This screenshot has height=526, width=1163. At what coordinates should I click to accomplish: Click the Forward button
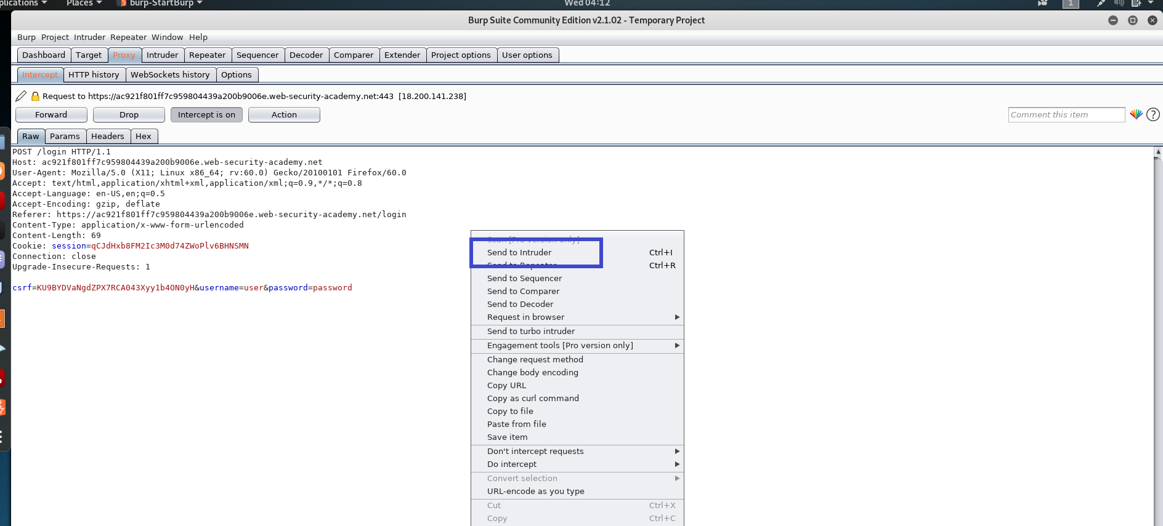coord(51,115)
